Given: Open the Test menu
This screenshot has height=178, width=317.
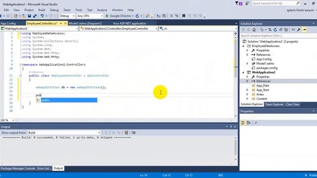Looking at the screenshot, I should click(90, 10).
